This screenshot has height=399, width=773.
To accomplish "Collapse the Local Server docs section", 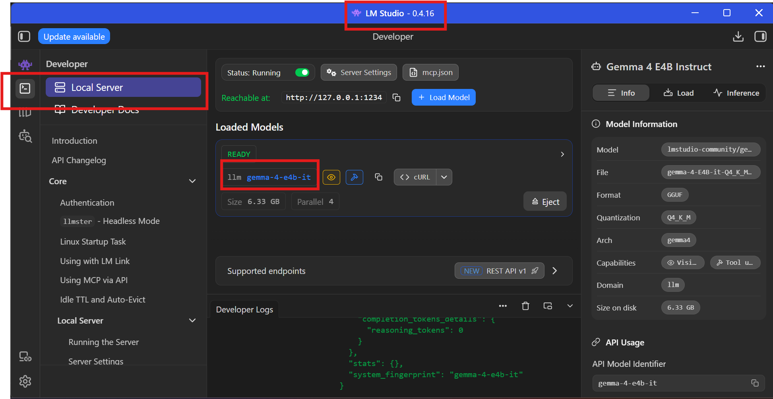I will pyautogui.click(x=192, y=320).
